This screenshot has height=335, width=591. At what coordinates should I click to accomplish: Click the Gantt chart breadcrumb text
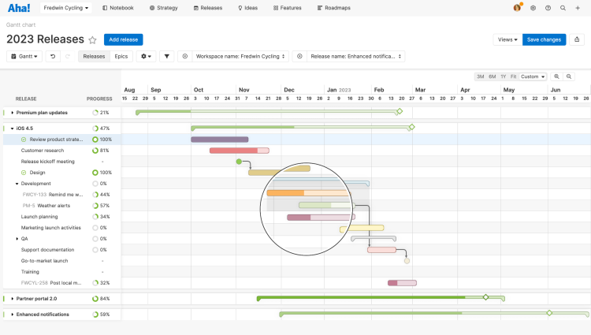[x=20, y=25]
